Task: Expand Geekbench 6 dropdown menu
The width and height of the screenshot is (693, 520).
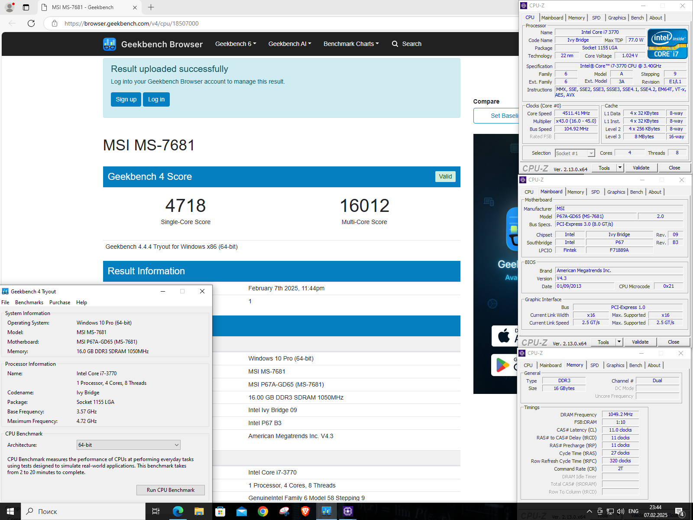Action: 236,44
